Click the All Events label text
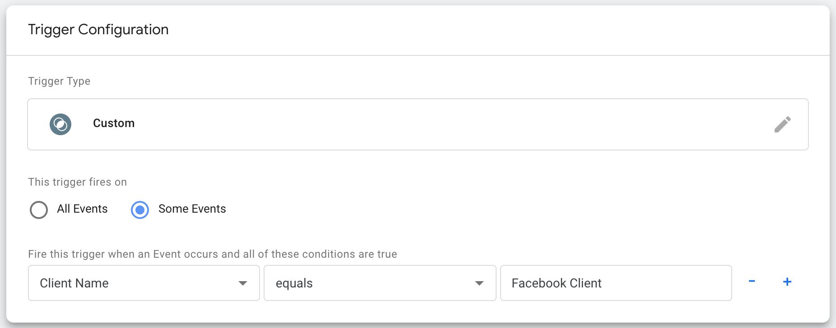The image size is (836, 328). click(82, 209)
